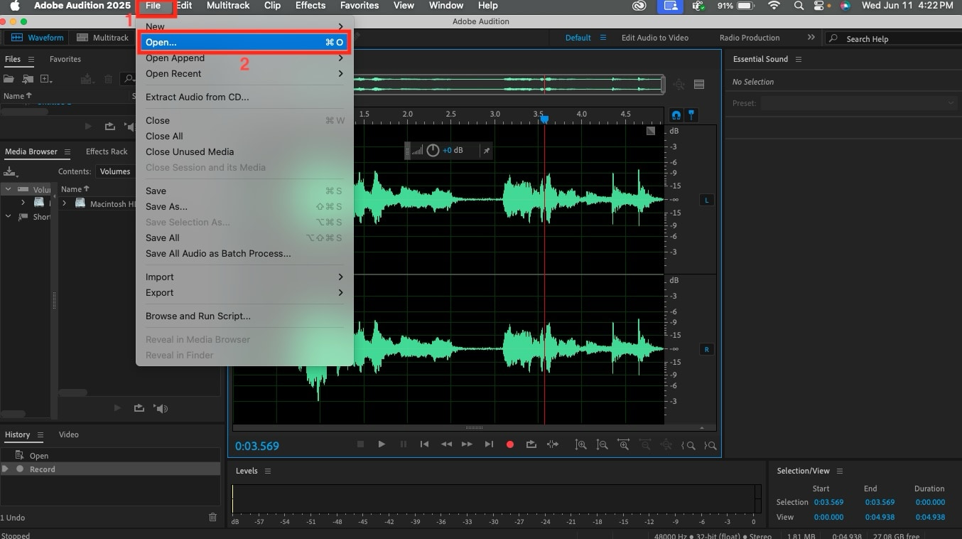
Task: Click the macOS Spotlight search icon
Action: (799, 6)
